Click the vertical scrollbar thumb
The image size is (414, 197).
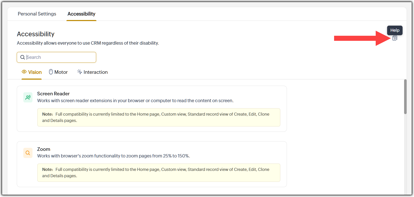[405, 97]
